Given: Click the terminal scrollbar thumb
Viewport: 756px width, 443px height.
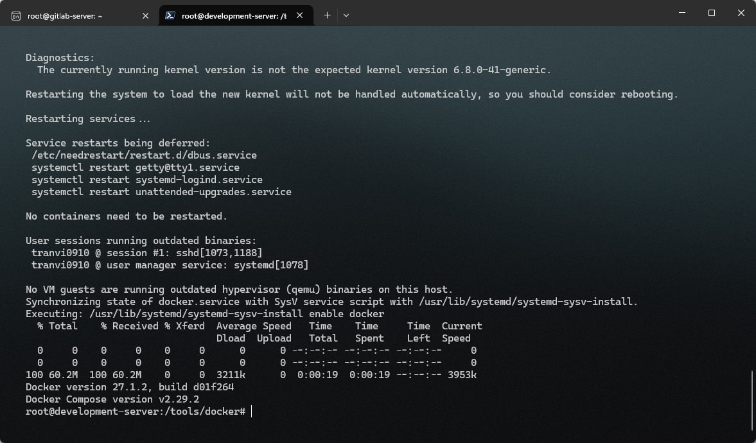Looking at the screenshot, I should [752, 400].
